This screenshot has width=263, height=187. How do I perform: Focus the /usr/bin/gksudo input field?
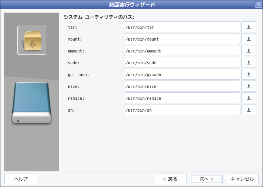pyautogui.click(x=182, y=74)
